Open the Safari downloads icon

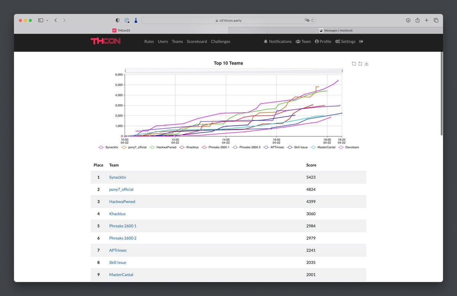pyautogui.click(x=408, y=20)
